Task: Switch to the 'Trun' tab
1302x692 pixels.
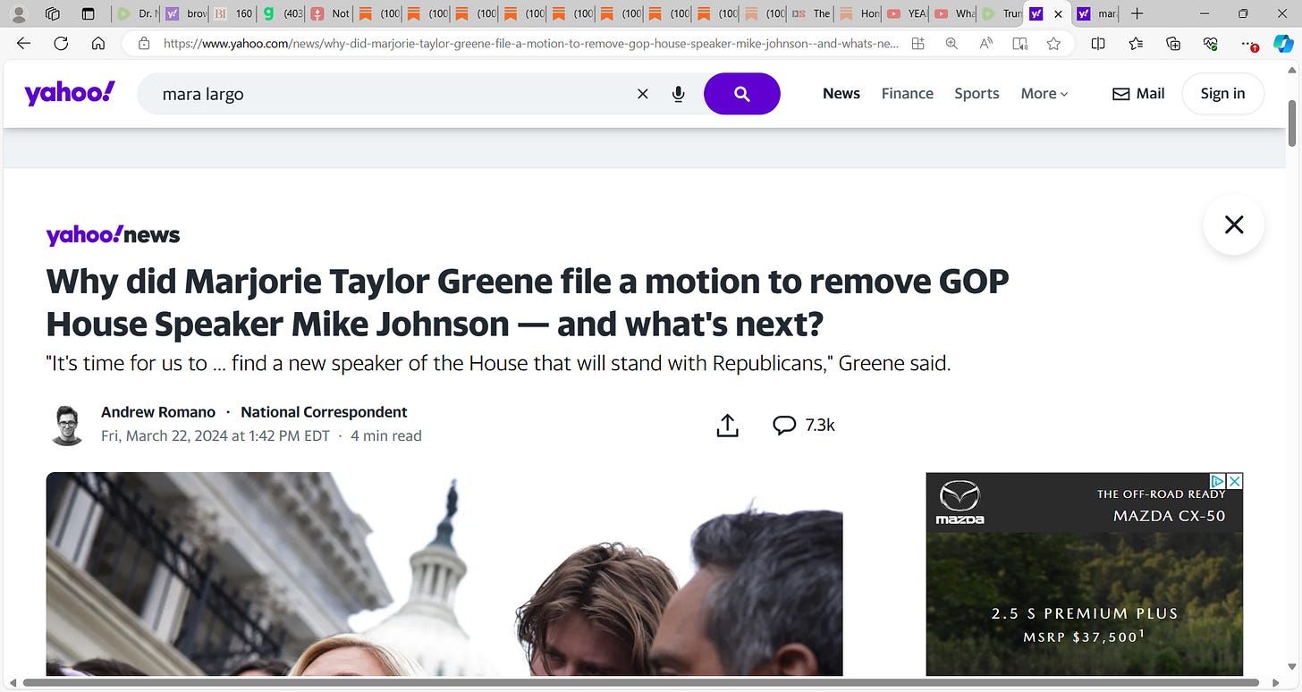Action: [1002, 13]
